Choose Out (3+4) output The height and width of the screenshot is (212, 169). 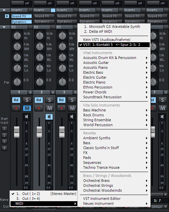click(x=44, y=199)
